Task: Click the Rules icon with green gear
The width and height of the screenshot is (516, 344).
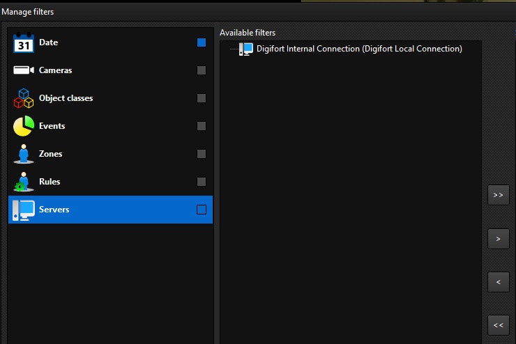Action: tap(24, 182)
